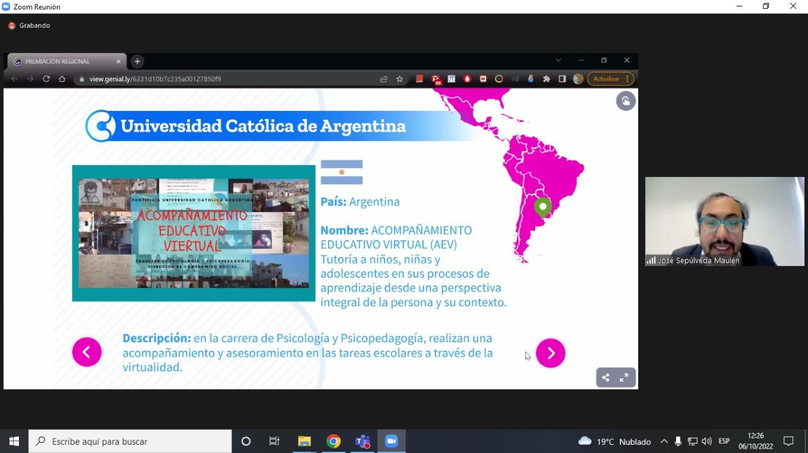808x453 pixels.
Task: Open the Acompañamiento Educativo Virtual image
Action: click(194, 233)
